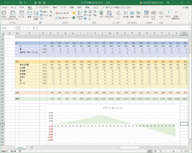Add a new sheet with plus button
192x153 pixels.
pyautogui.click(x=32, y=148)
